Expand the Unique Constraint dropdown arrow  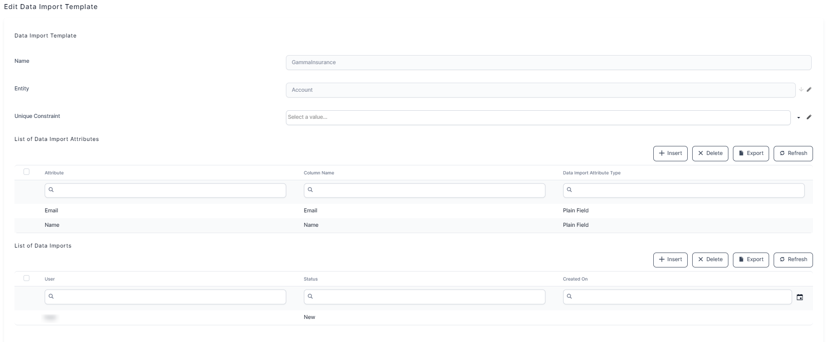pos(799,117)
